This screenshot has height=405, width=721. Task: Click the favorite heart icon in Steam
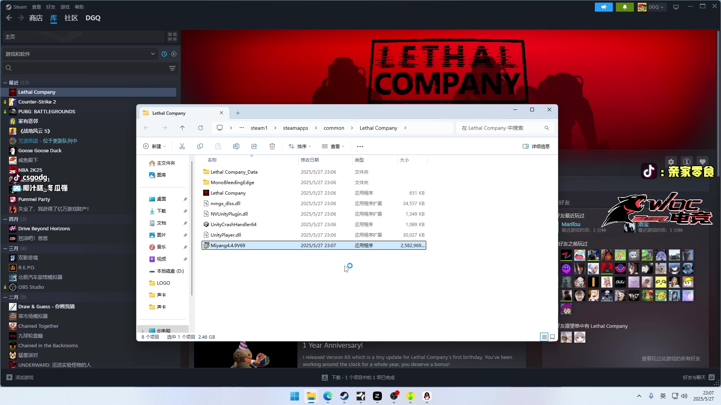pyautogui.click(x=703, y=162)
